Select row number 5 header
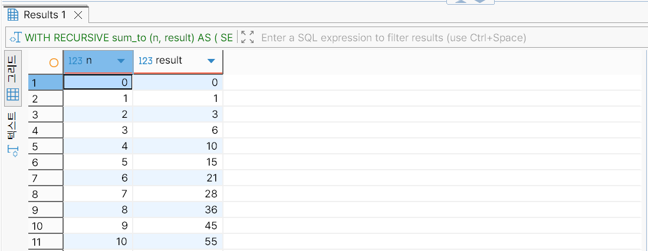This screenshot has width=648, height=251. pos(45,146)
